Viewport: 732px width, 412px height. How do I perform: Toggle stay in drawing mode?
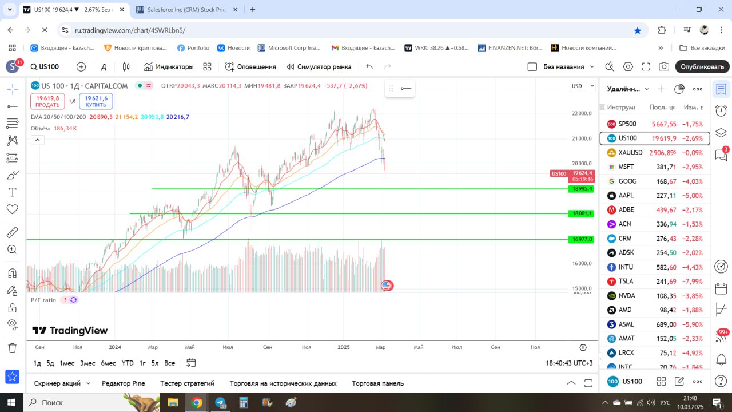click(12, 290)
